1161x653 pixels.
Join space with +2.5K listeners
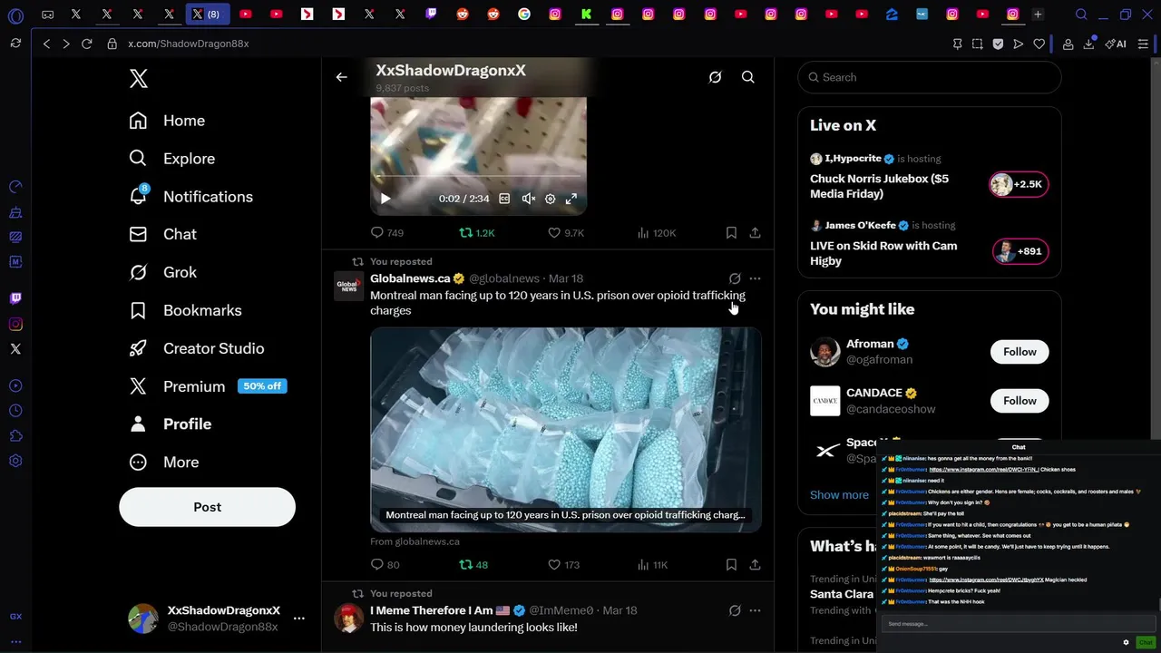1019,184
